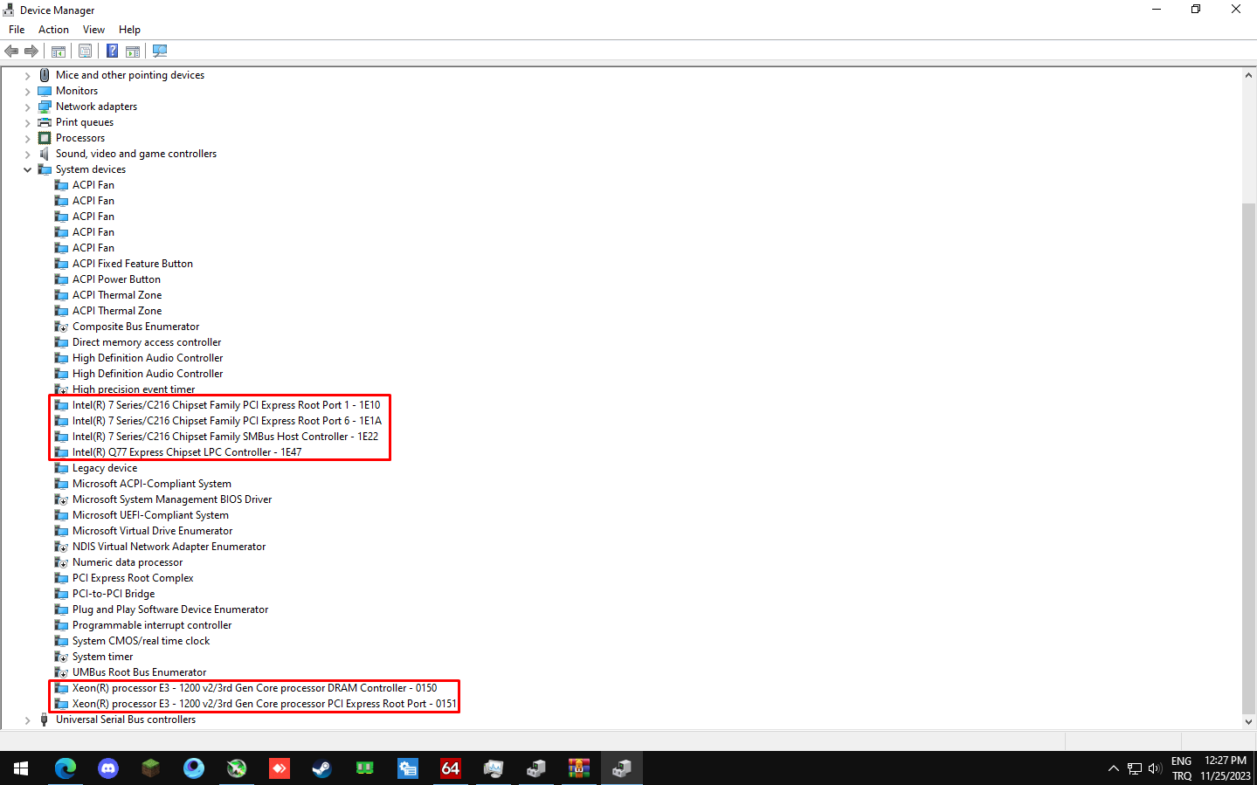Click the vertical scrollbar thumb

1248,458
